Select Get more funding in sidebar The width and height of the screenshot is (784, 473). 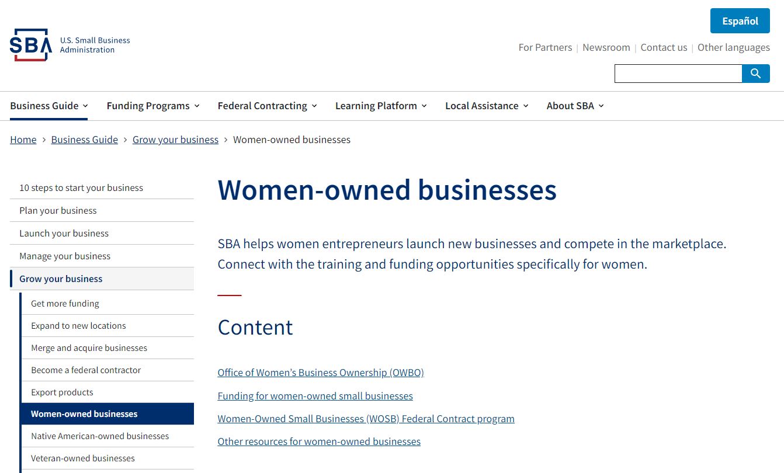(65, 303)
